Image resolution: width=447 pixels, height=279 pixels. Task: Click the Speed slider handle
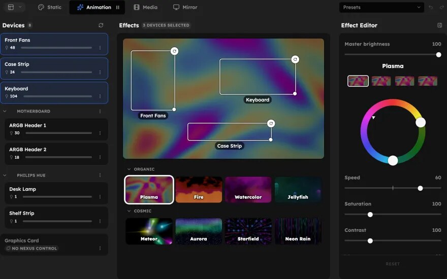tap(420, 188)
